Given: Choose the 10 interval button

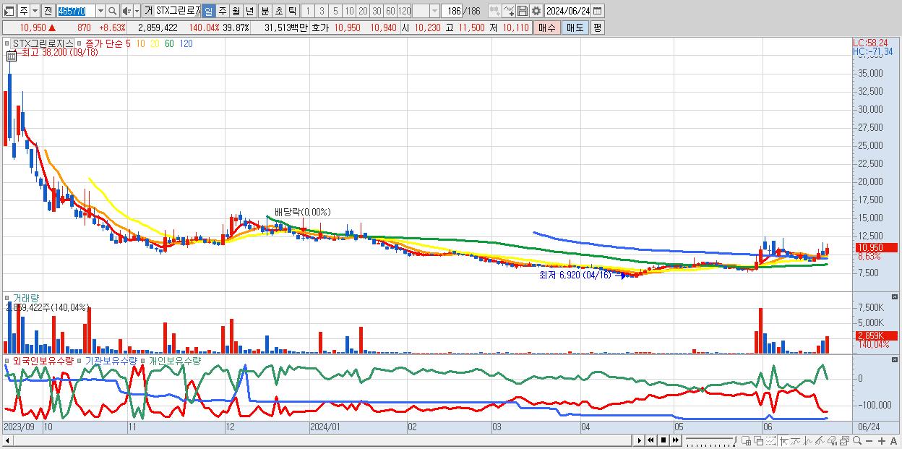Looking at the screenshot, I should (349, 11).
